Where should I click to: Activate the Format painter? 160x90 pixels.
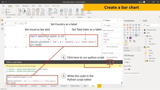pyautogui.click(x=10, y=15)
